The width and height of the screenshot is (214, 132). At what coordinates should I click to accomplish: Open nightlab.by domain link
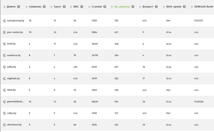coord(14,79)
